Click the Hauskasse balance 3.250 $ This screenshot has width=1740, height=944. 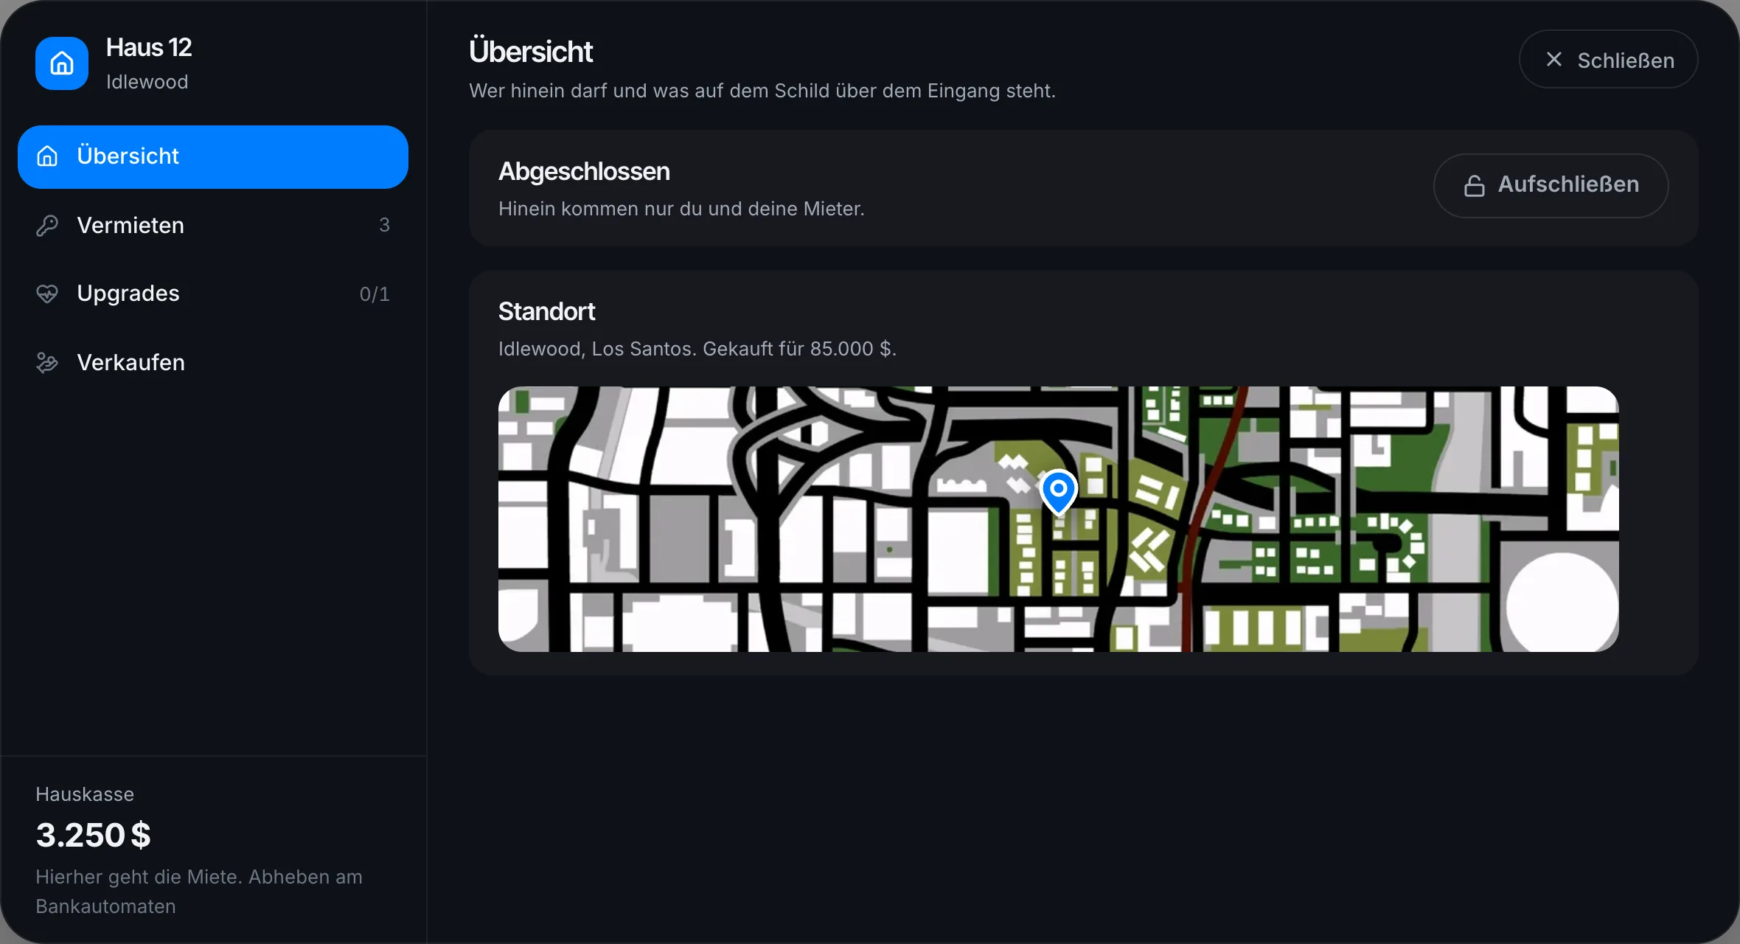(x=94, y=836)
